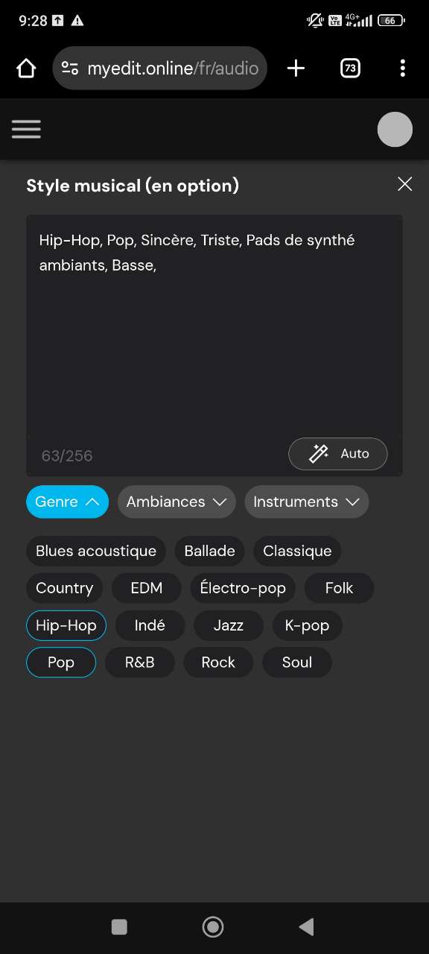429x954 pixels.
Task: Open the browser three-dot overflow menu
Action: (x=403, y=68)
